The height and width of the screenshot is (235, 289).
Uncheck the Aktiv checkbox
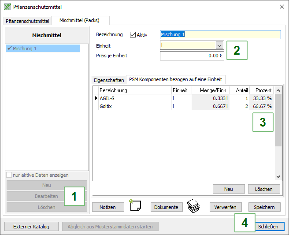(x=133, y=34)
